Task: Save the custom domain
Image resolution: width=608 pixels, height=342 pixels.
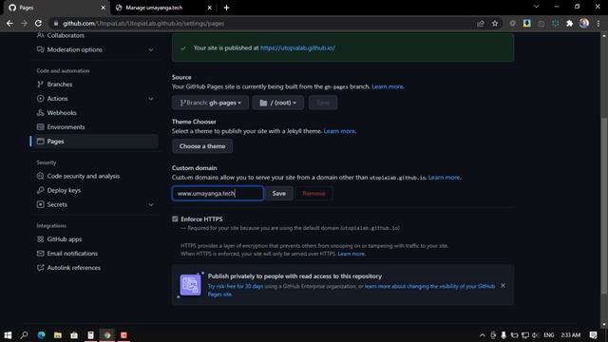Action: (x=278, y=194)
